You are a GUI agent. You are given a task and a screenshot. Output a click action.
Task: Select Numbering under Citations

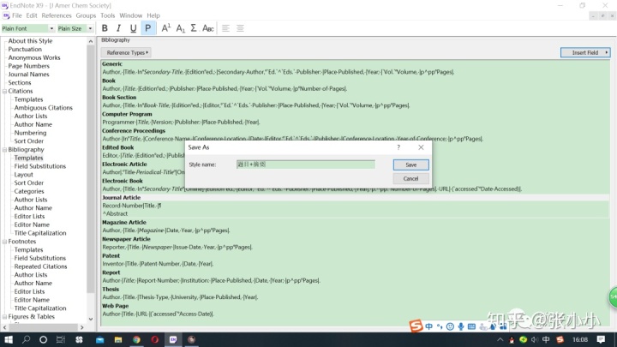pyautogui.click(x=30, y=133)
